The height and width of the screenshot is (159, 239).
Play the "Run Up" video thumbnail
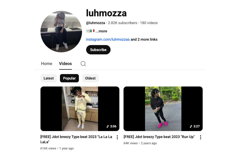[163, 109]
